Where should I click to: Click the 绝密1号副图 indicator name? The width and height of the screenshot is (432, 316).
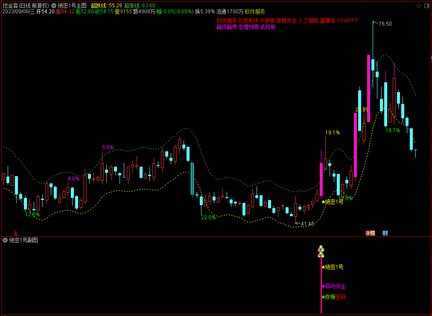click(24, 240)
